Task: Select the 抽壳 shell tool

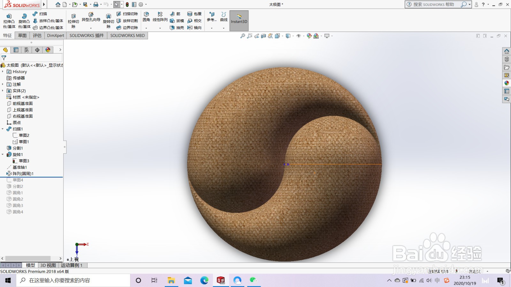Action: (x=177, y=28)
